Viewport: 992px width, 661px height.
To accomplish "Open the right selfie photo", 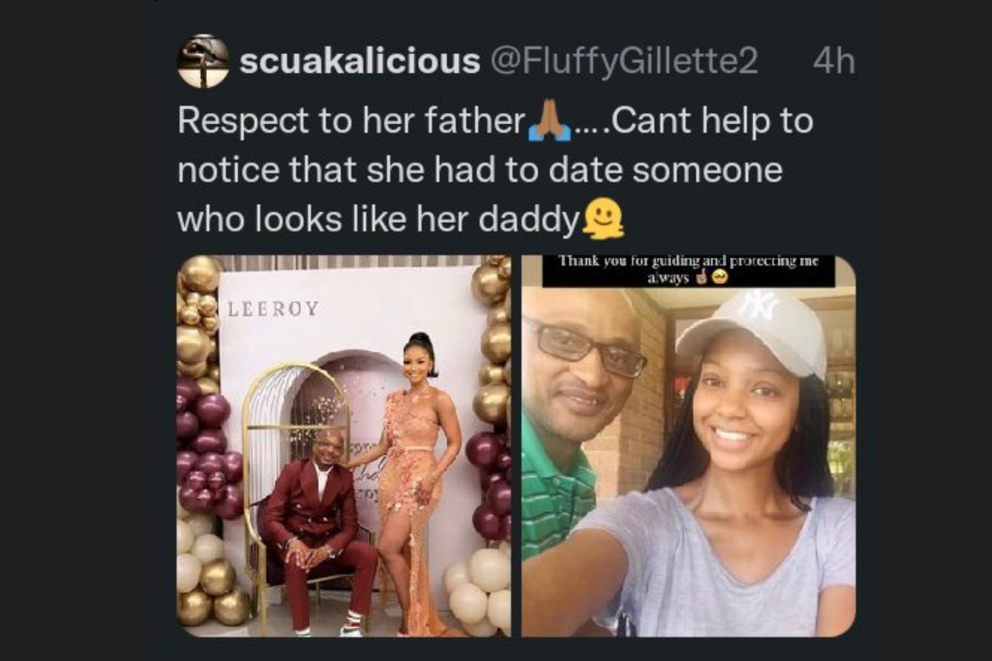I will pos(688,446).
